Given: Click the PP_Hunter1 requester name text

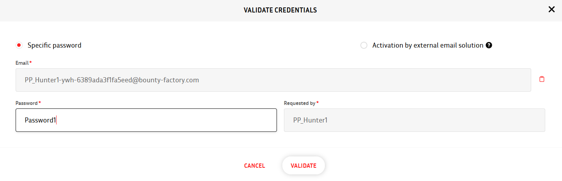Looking at the screenshot, I should pyautogui.click(x=310, y=120).
